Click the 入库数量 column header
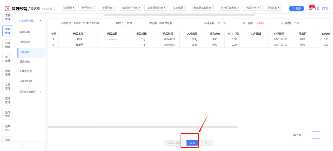The height and width of the screenshot is (151, 333). [x=192, y=34]
